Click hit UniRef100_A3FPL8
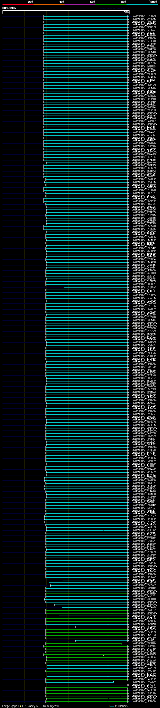 coord(143,618)
